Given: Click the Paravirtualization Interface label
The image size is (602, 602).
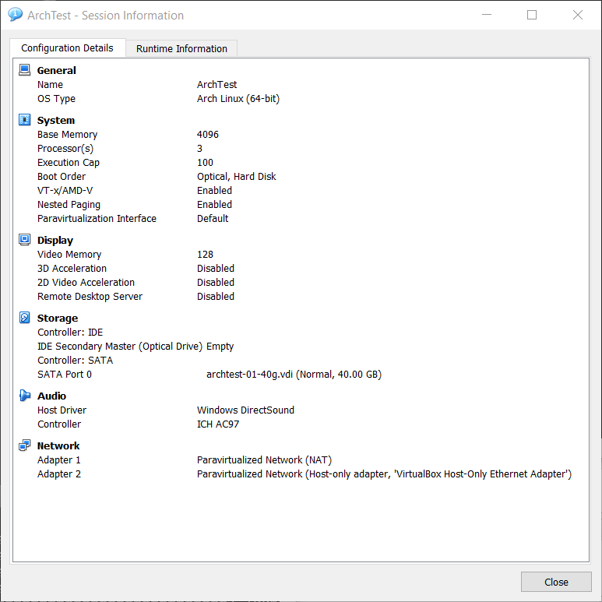Looking at the screenshot, I should (97, 219).
